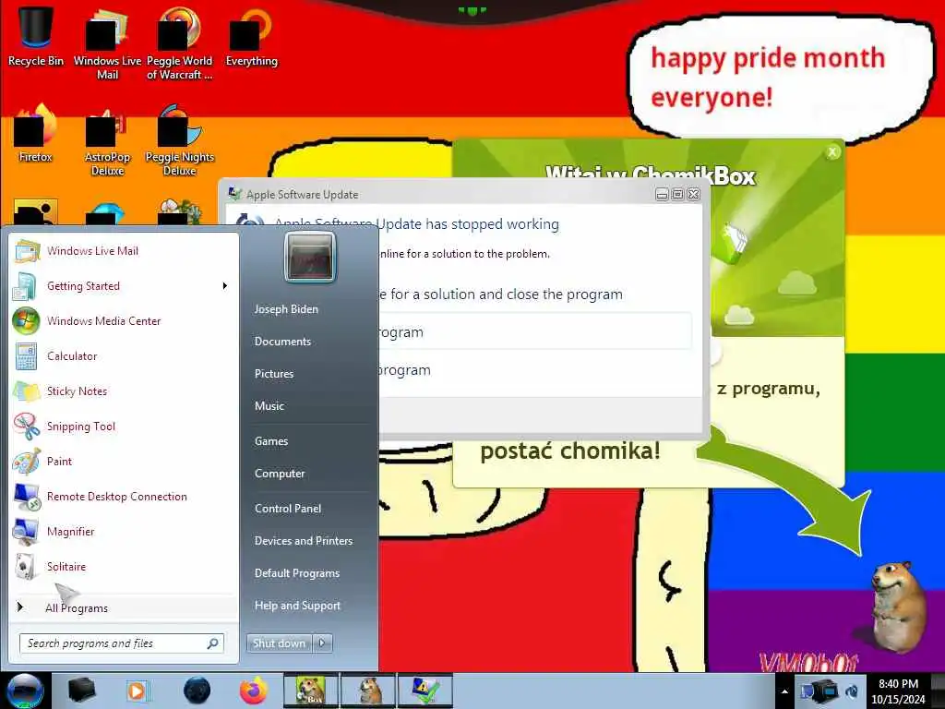Screen dimensions: 945x709
Task: Open Default Programs
Action: tap(297, 573)
